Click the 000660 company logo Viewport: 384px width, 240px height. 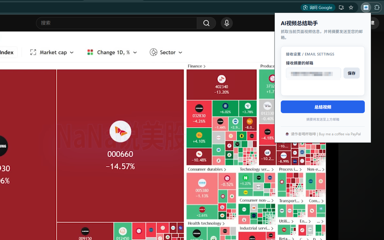[x=120, y=131]
